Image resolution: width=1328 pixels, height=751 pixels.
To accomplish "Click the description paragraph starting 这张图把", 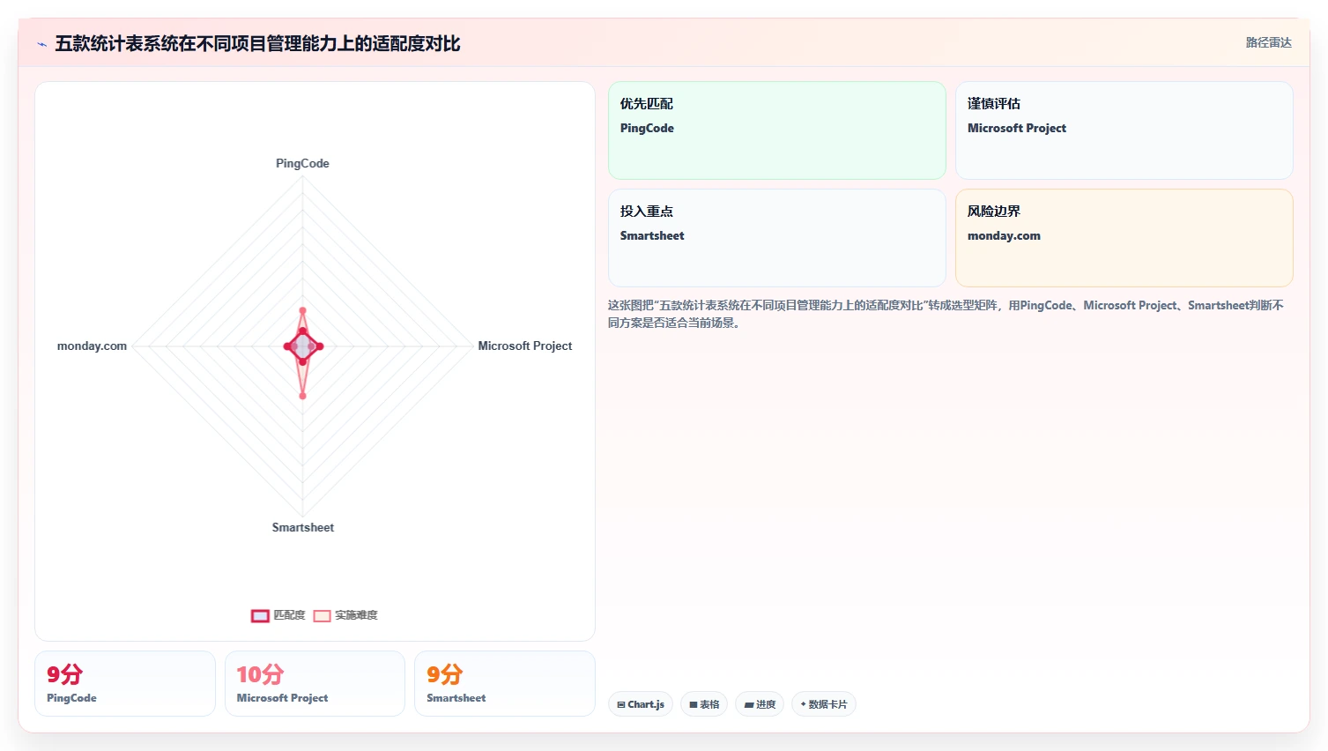I will 946,314.
